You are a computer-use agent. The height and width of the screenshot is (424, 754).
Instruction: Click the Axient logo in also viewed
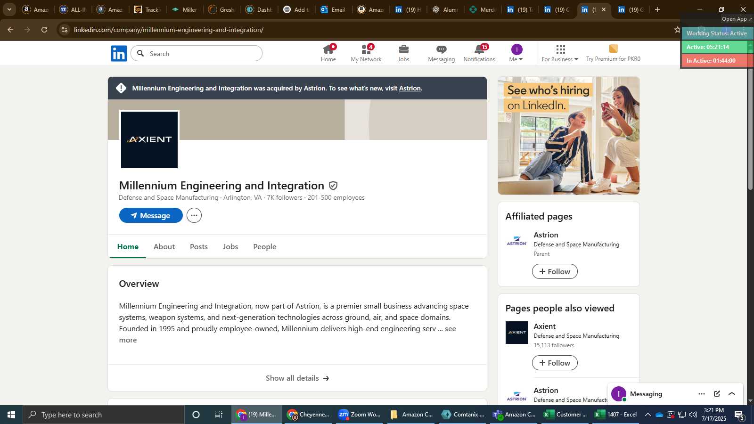point(517,333)
